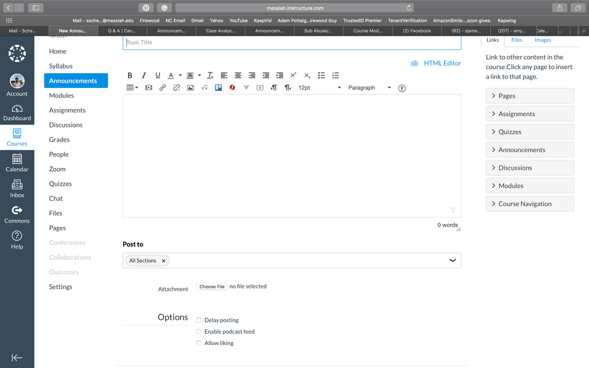The image size is (589, 368).
Task: Open the Paragraph format dropdown
Action: tap(369, 88)
